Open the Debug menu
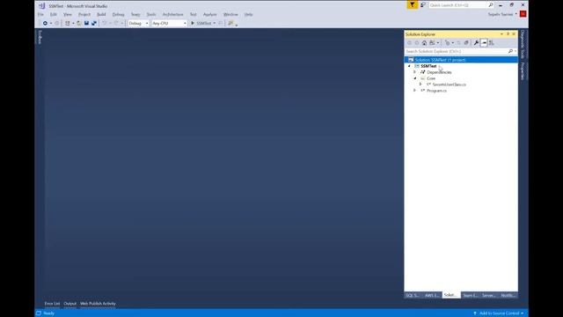Image resolution: width=563 pixels, height=317 pixels. coord(118,14)
